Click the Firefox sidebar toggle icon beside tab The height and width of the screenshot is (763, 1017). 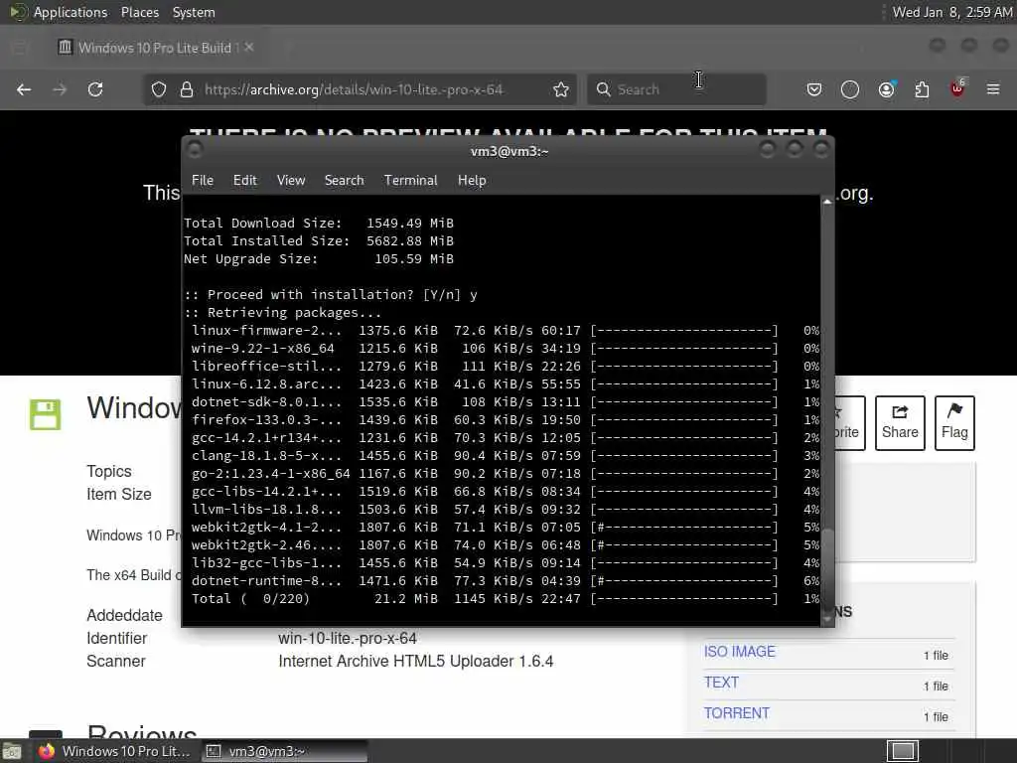20,48
